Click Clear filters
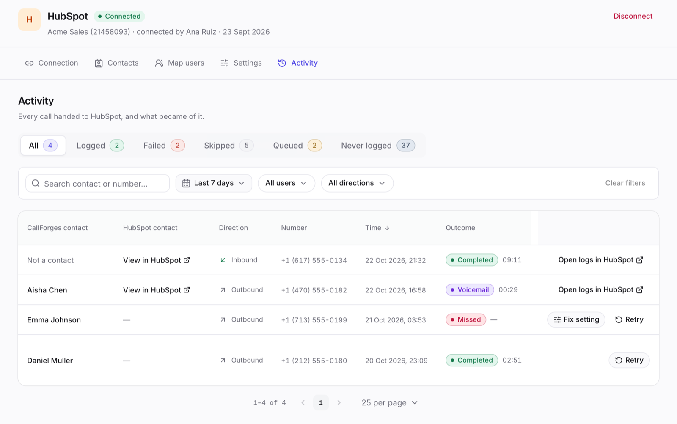Viewport: 677px width, 424px height. 625,183
